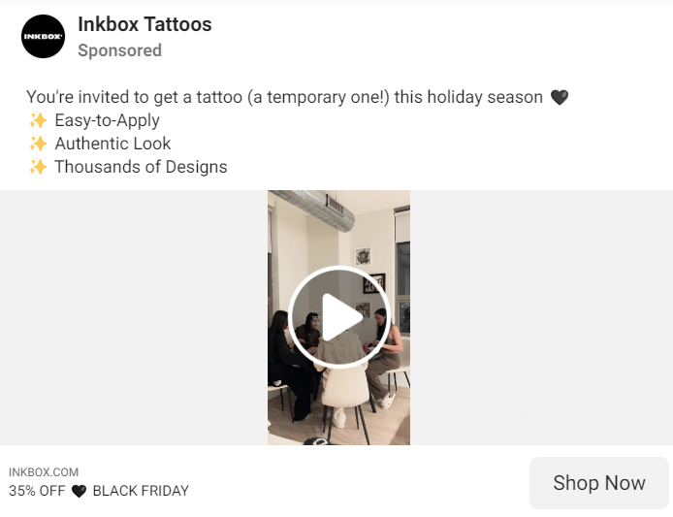This screenshot has width=673, height=517.
Task: Click the sparkle emoji beside Easy-to-Apply
Action: [x=38, y=120]
